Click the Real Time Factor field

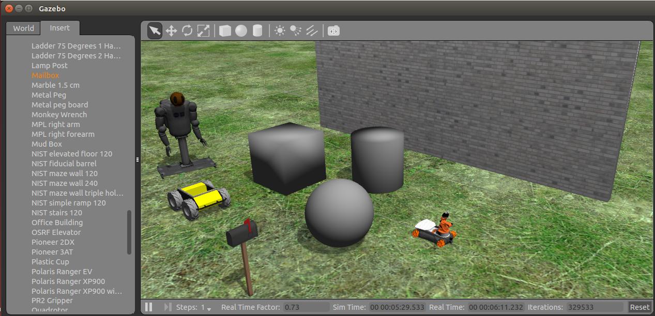[306, 307]
